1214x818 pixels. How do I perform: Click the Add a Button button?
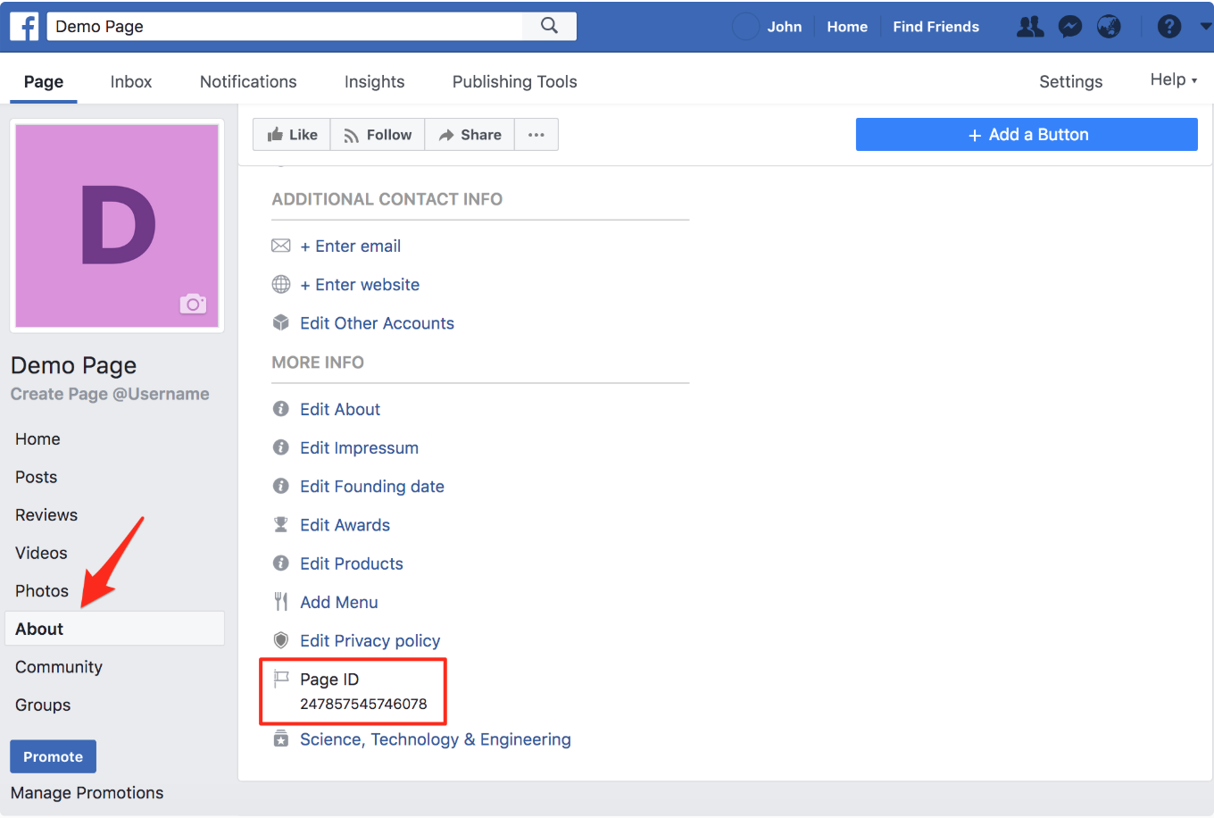1027,135
